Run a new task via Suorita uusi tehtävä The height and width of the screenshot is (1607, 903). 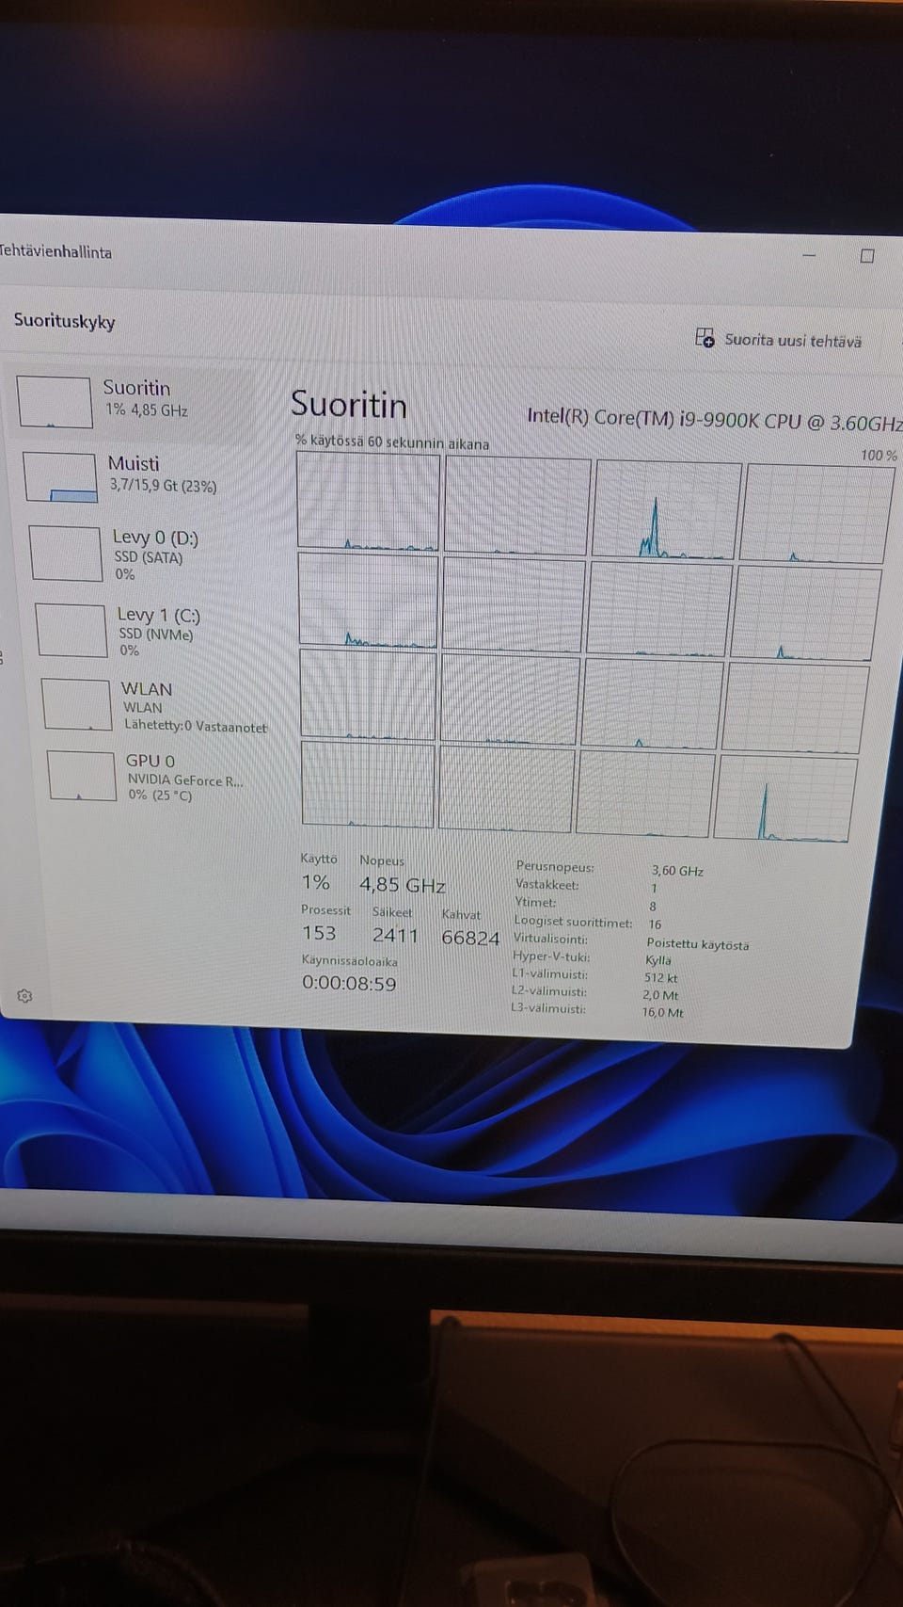point(779,340)
